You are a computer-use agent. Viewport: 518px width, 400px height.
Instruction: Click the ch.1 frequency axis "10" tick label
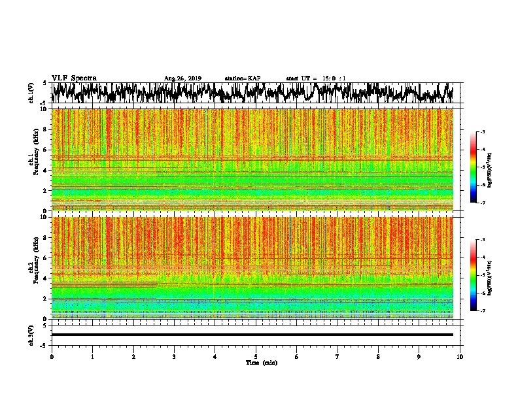click(x=44, y=109)
